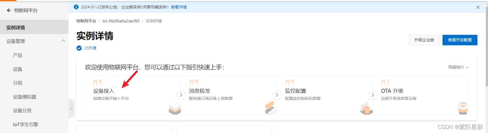This screenshot has height=133, width=488.
Task: Select 实例详情 in the sidebar
Action: coord(34,28)
